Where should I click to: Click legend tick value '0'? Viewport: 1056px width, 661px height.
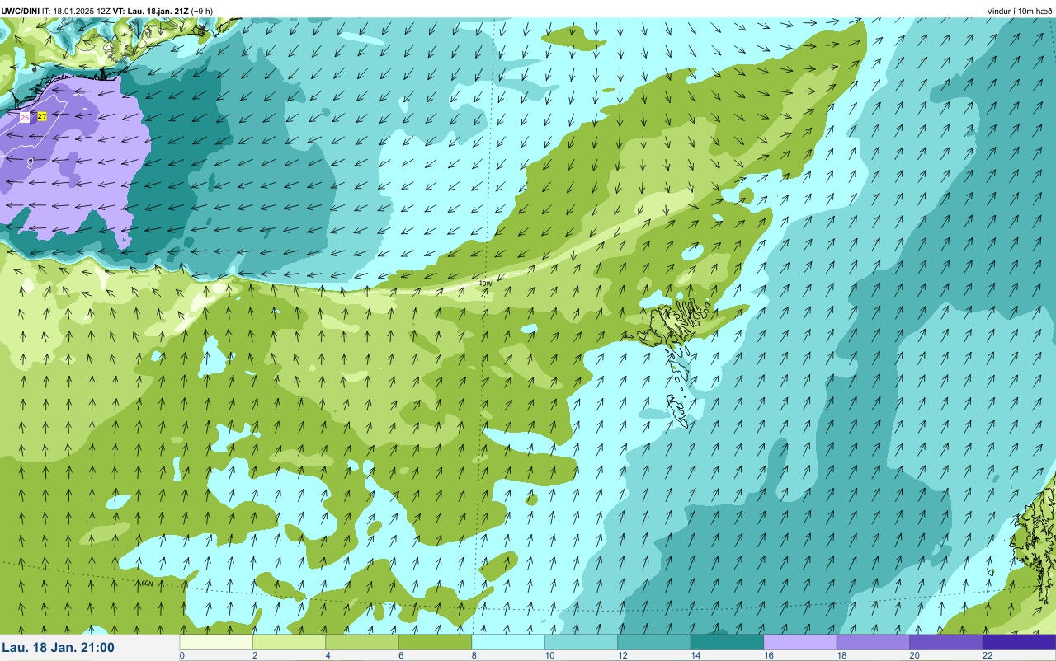click(181, 655)
